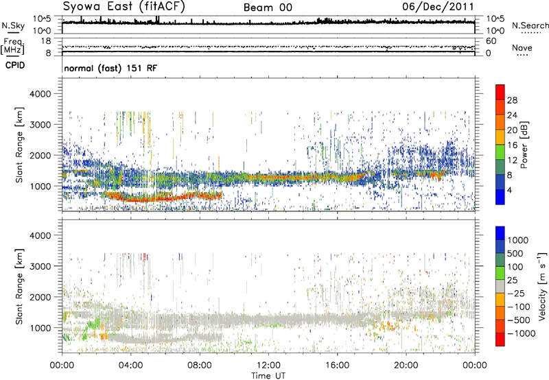Click the 'N.Sky' legend label
This screenshot has width=549, height=380.
coord(13,25)
